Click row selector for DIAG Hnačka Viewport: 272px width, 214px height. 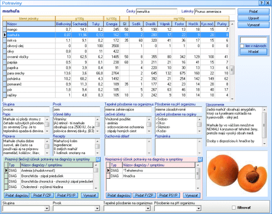coord(108,176)
